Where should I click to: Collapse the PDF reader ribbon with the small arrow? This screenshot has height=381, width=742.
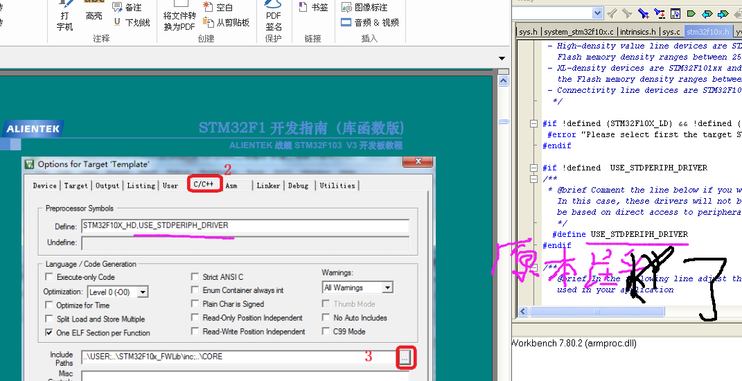[x=502, y=58]
